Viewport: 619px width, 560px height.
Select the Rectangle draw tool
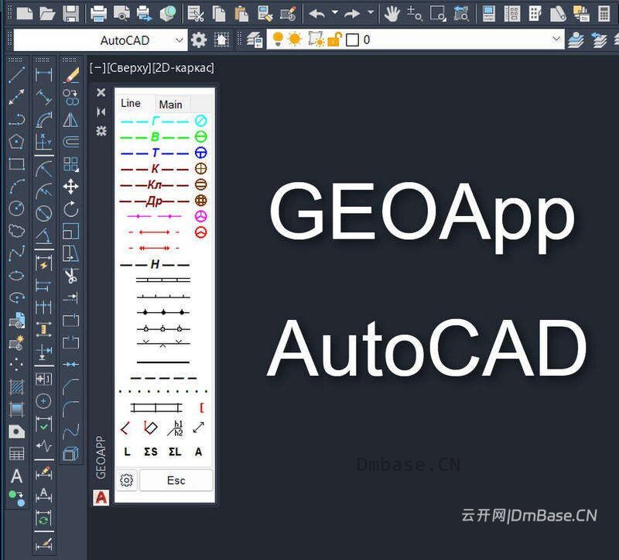tap(16, 163)
